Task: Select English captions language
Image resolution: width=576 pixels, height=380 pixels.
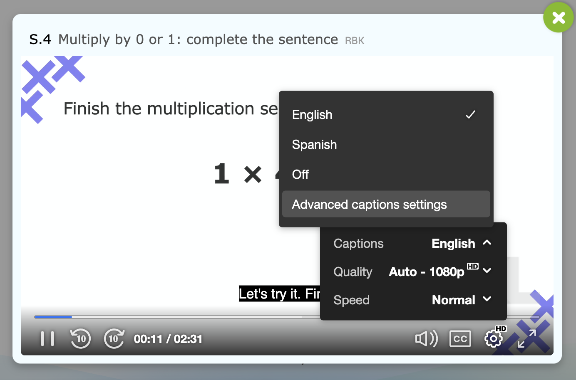Action: tap(312, 115)
